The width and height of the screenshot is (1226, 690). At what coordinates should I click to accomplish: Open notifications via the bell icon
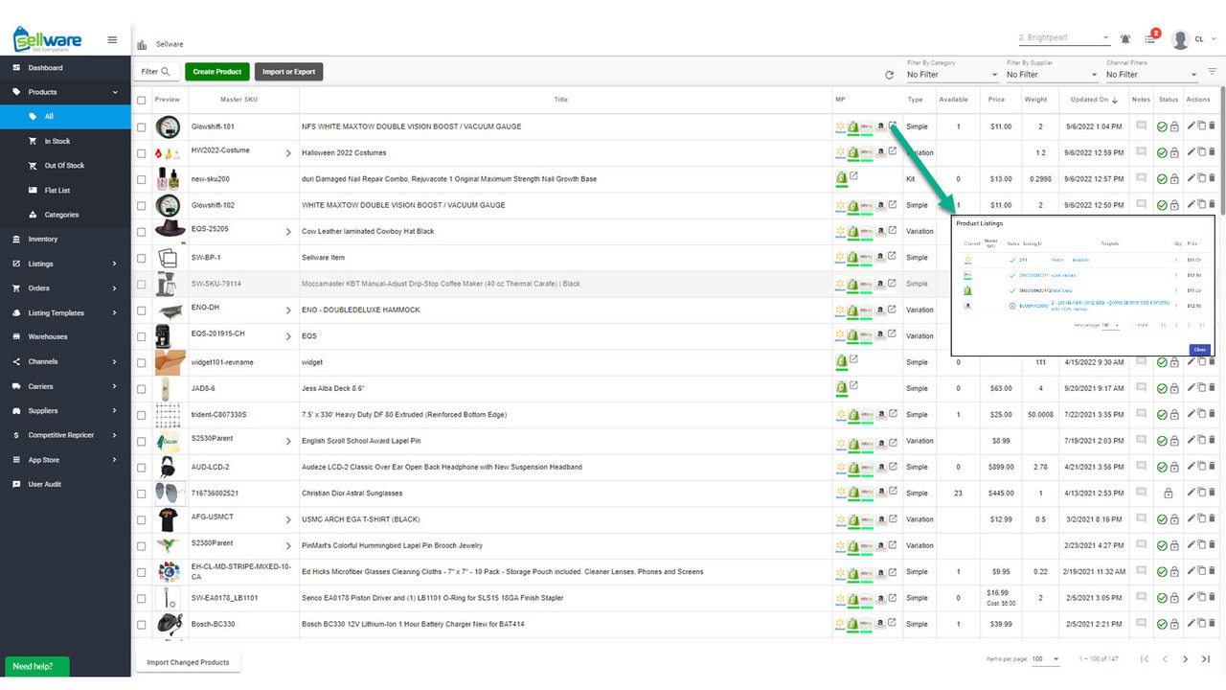click(1124, 38)
